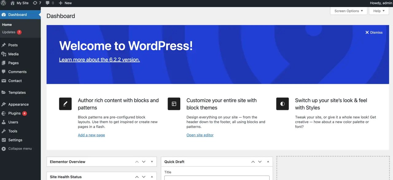This screenshot has height=180, width=393.
Task: Click the half-circle Styles icon
Action: (282, 104)
